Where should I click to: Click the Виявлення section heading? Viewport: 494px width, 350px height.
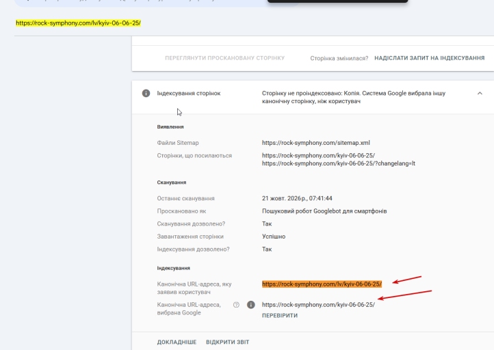point(170,127)
